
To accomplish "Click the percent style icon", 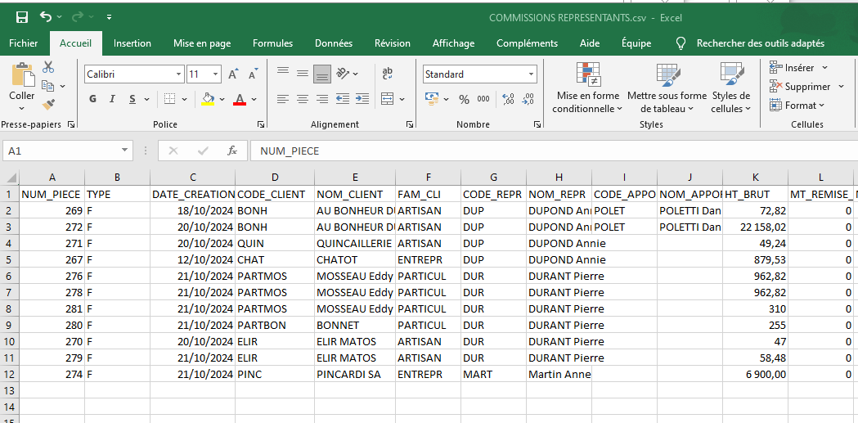I will 464,99.
